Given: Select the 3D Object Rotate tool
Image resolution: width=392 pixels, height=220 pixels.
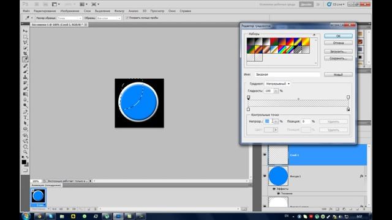Looking at the screenshot, I should tap(25, 136).
